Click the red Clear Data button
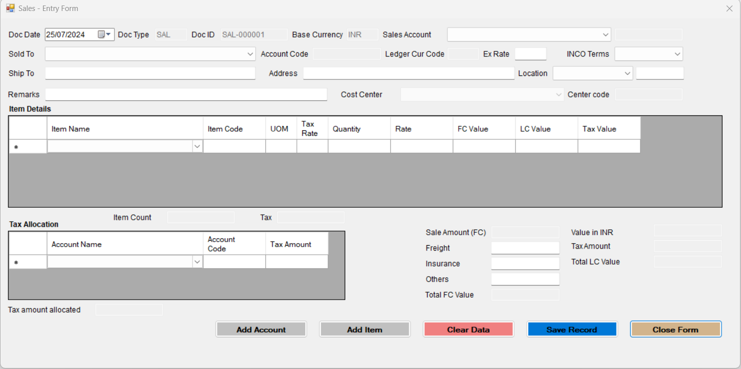This screenshot has height=369, width=741. pos(468,330)
